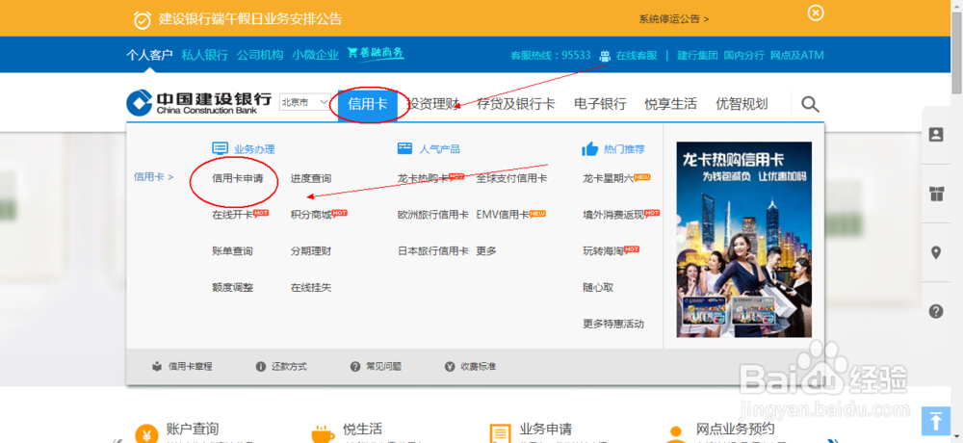
Task: Switch to 私人银行 section
Action: tap(204, 55)
